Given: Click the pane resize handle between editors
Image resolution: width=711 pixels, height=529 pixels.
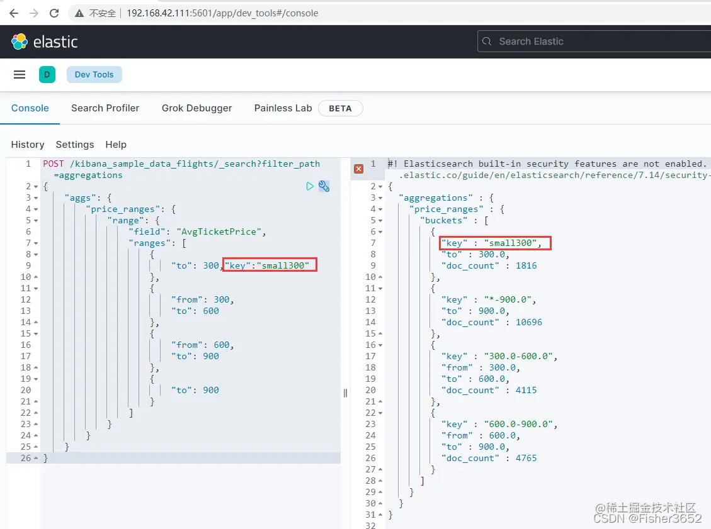Looking at the screenshot, I should pyautogui.click(x=346, y=393).
